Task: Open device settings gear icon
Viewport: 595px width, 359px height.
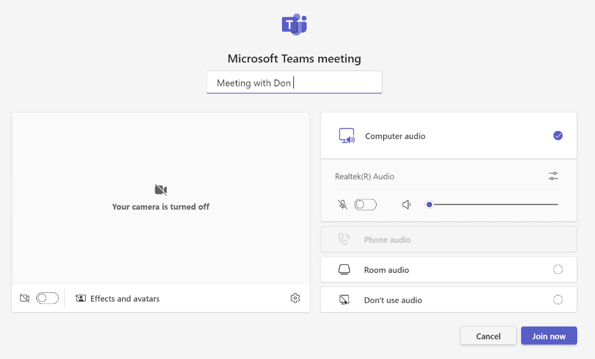Action: 295,298
